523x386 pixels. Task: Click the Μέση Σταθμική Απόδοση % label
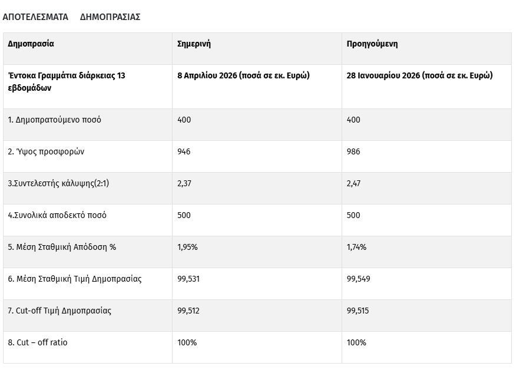[x=62, y=248]
